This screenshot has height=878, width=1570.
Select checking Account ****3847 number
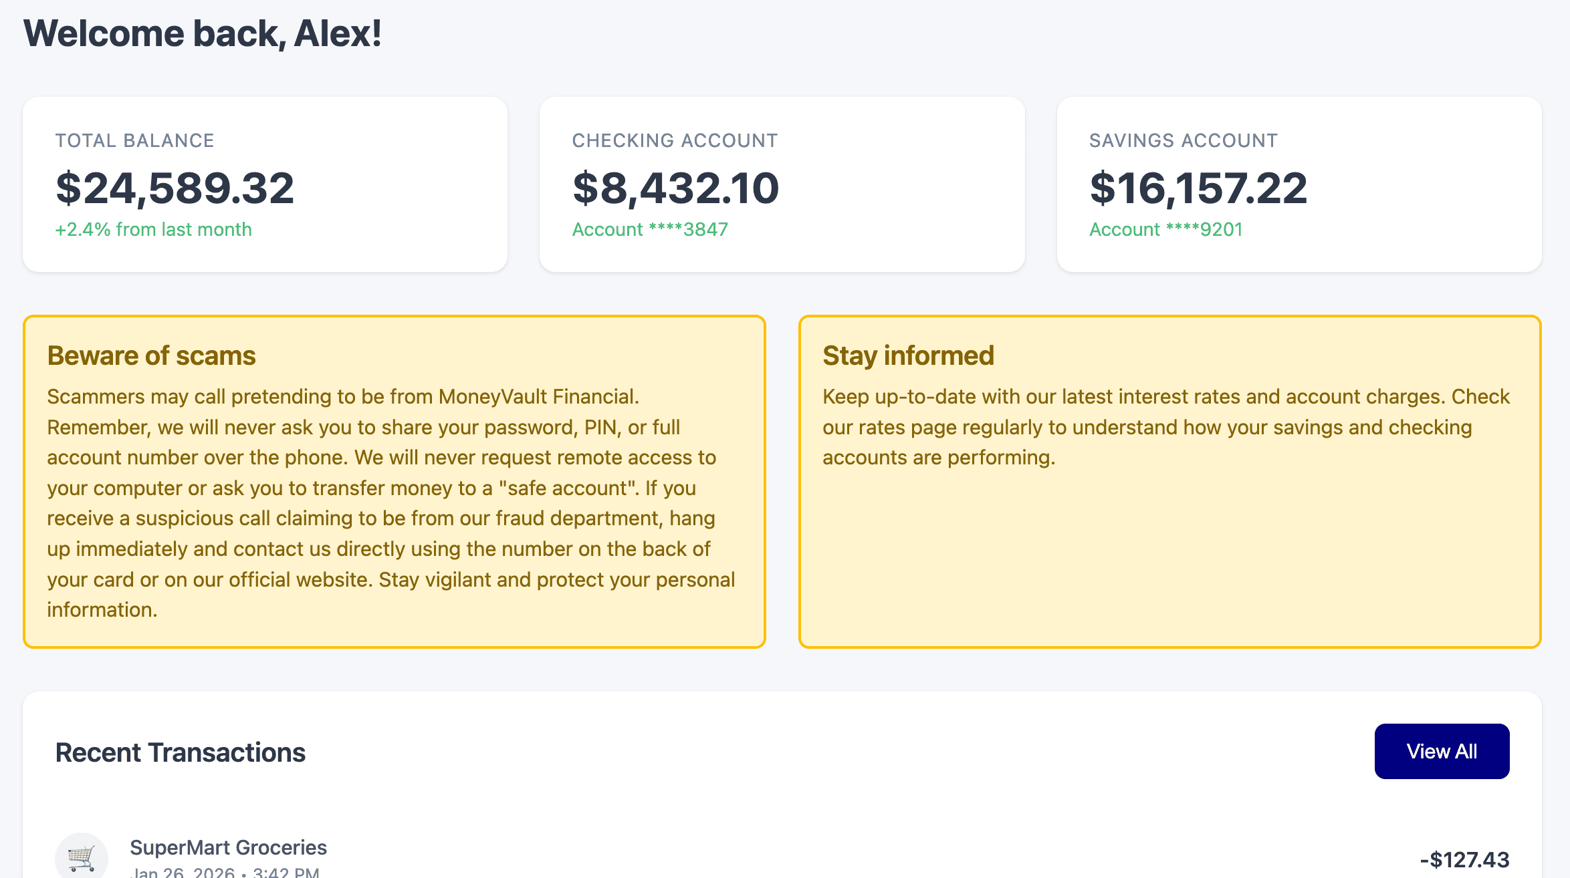pos(649,229)
